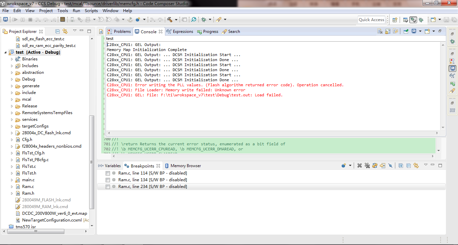The image size is (458, 245).
Task: Minimize the Breakpoints panel
Action: (x=433, y=165)
